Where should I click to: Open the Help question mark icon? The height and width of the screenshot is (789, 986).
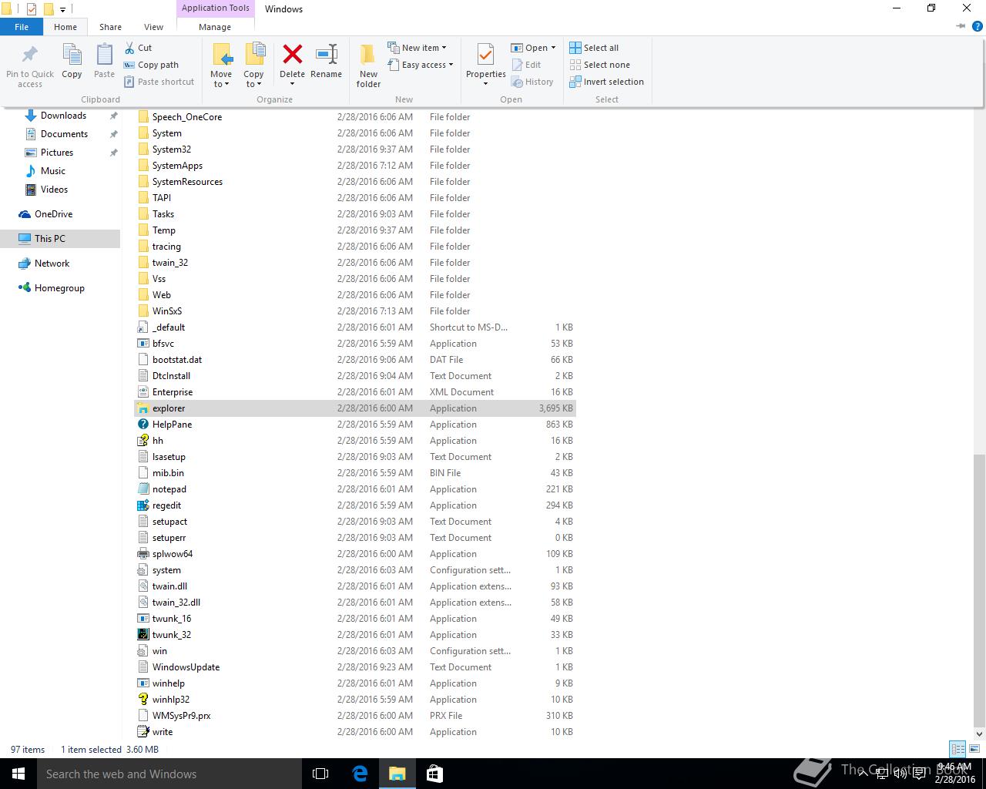click(x=978, y=26)
